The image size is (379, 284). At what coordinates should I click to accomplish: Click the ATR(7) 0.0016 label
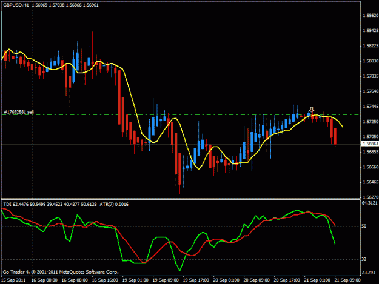[114, 205]
